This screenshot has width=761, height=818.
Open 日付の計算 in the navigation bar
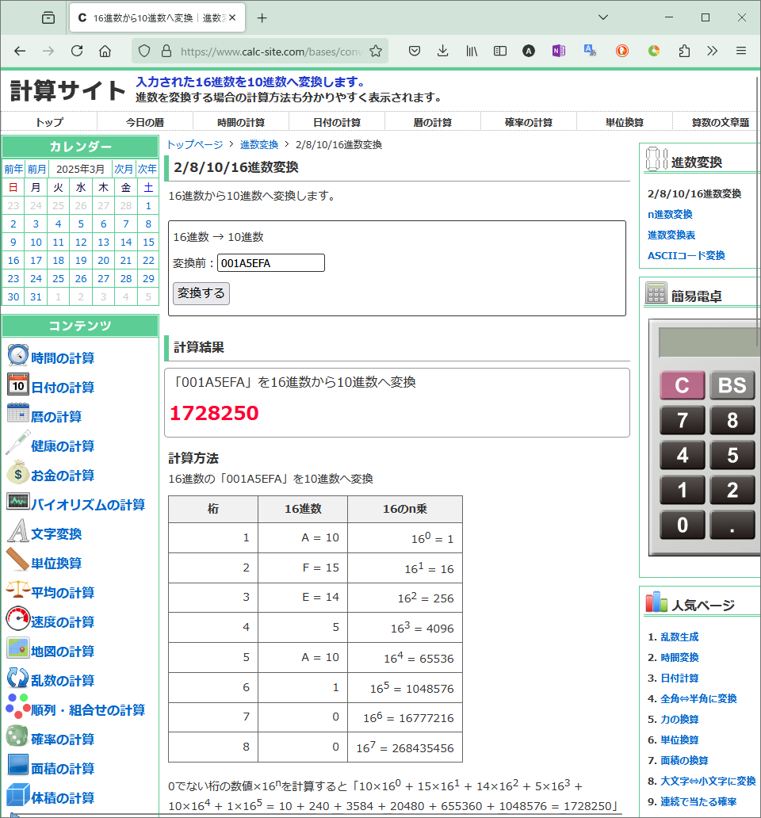pyautogui.click(x=337, y=122)
